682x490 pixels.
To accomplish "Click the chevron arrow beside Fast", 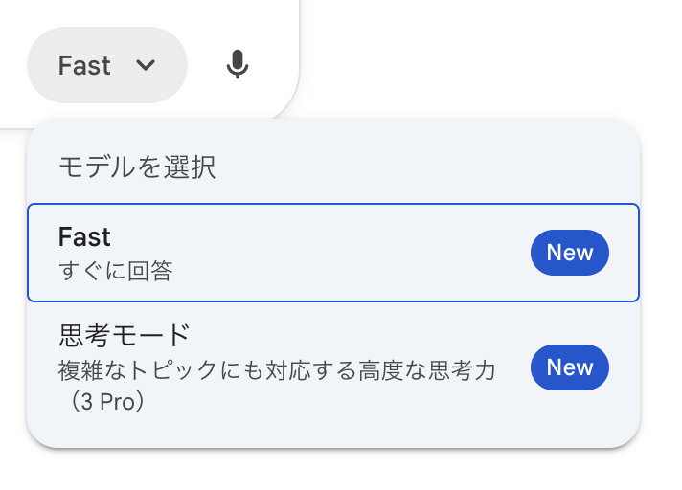I will point(146,65).
